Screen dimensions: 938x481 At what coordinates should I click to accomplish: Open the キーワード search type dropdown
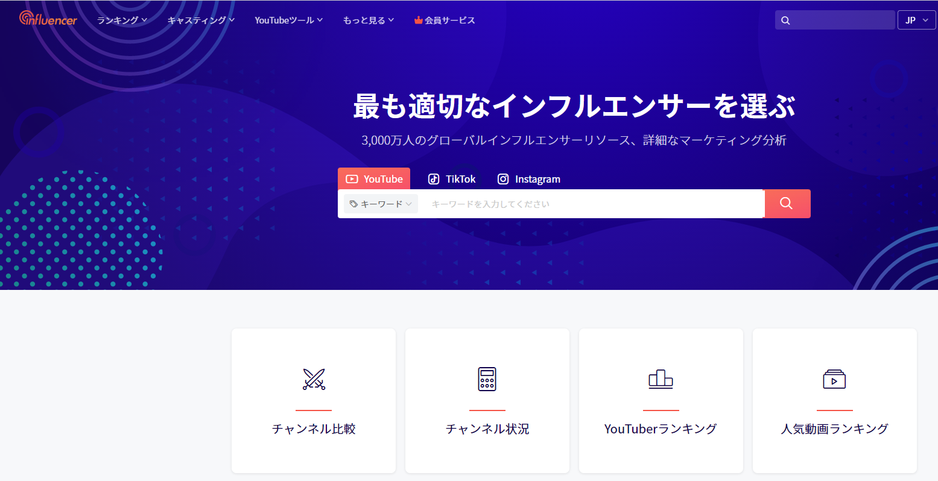[381, 204]
